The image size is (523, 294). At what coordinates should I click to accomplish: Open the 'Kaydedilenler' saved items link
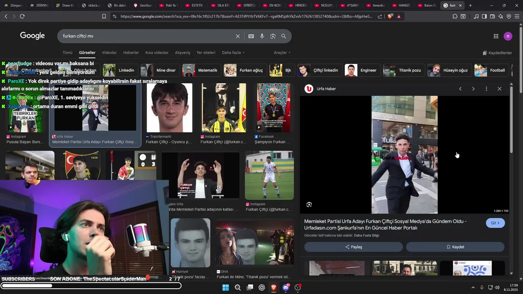(x=497, y=53)
